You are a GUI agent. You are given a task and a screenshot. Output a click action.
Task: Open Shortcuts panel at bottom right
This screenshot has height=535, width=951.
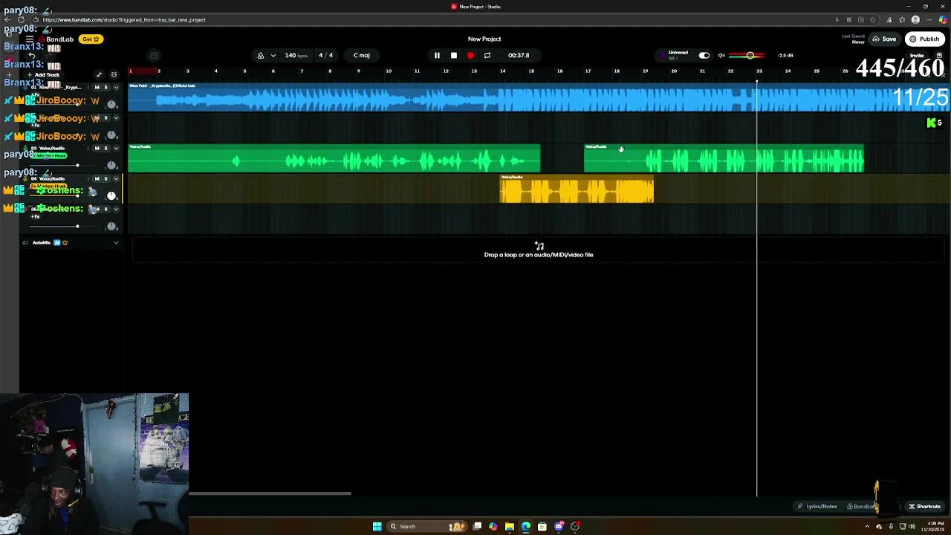[924, 507]
